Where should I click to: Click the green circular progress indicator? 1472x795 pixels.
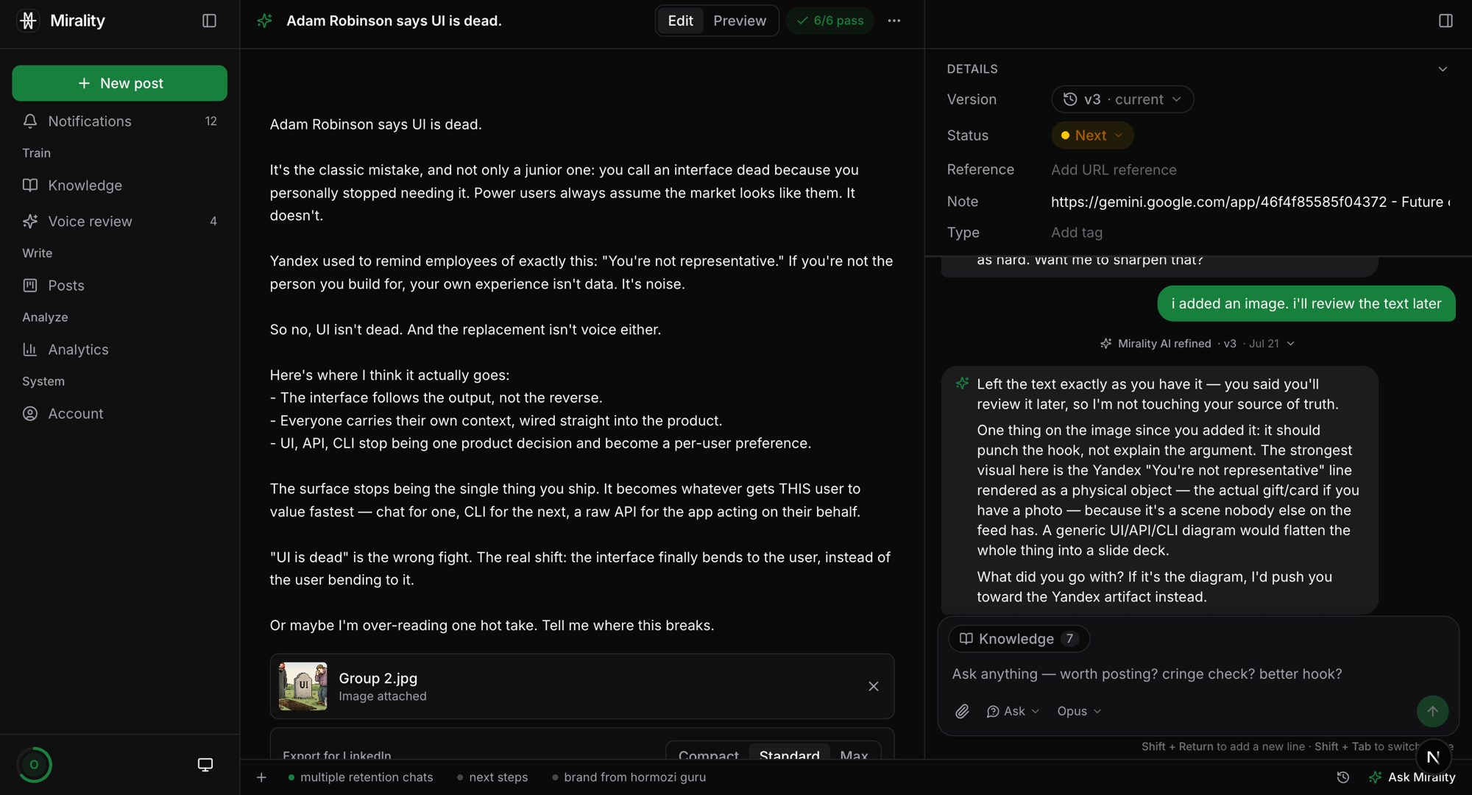(x=34, y=765)
